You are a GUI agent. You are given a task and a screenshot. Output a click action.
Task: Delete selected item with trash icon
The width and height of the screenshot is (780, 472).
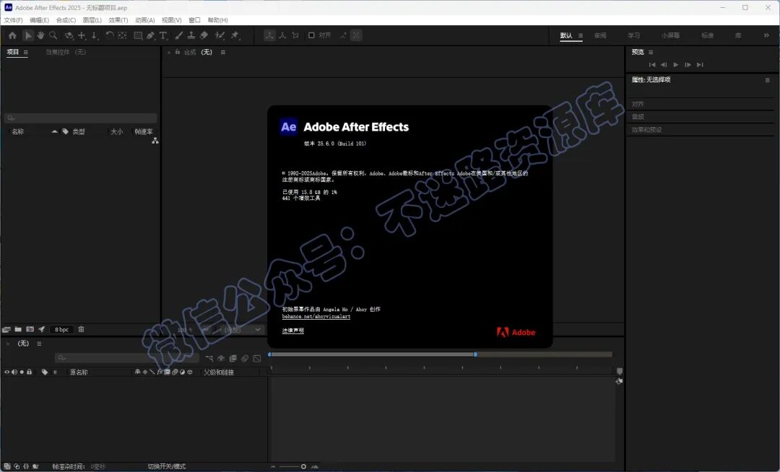click(81, 329)
